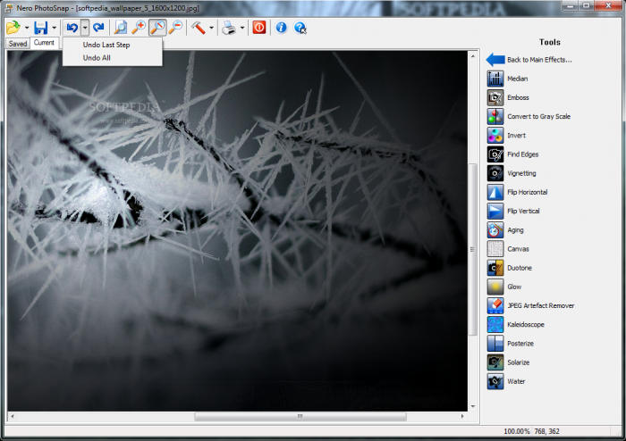This screenshot has height=441, width=626.
Task: Click the Emboss effect icon
Action: [495, 97]
